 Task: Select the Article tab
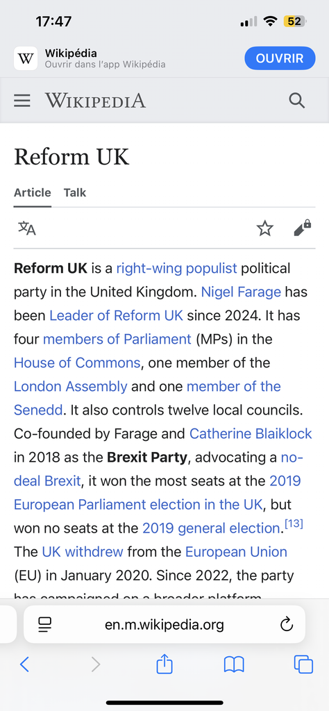click(x=32, y=193)
